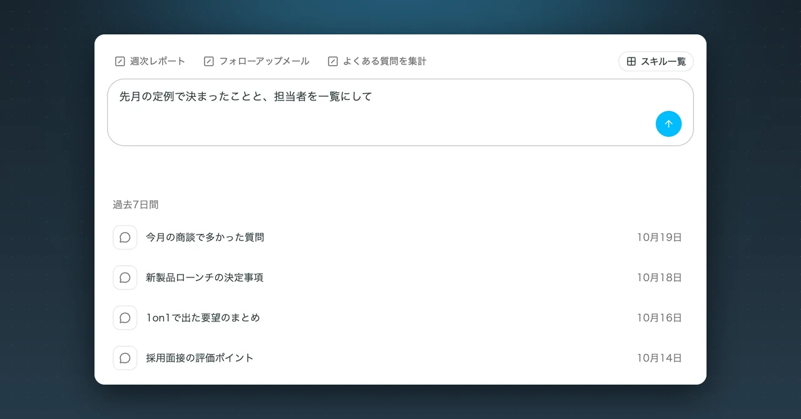The width and height of the screenshot is (801, 419).
Task: Click the chat icon for 1on1で出た要望のまとめ
Action: point(125,318)
